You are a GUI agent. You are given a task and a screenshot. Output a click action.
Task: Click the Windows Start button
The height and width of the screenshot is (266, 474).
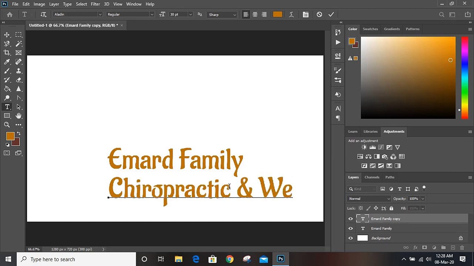click(x=8, y=259)
